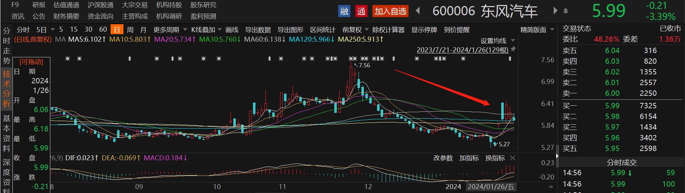Image resolution: width=685 pixels, height=193 pixels.
Task: Click 导出数据 export data
Action: [x=258, y=30]
